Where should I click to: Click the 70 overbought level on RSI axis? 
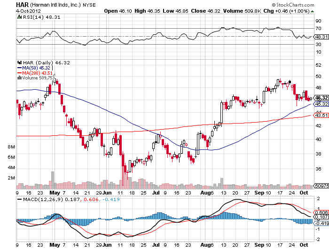click(x=318, y=29)
